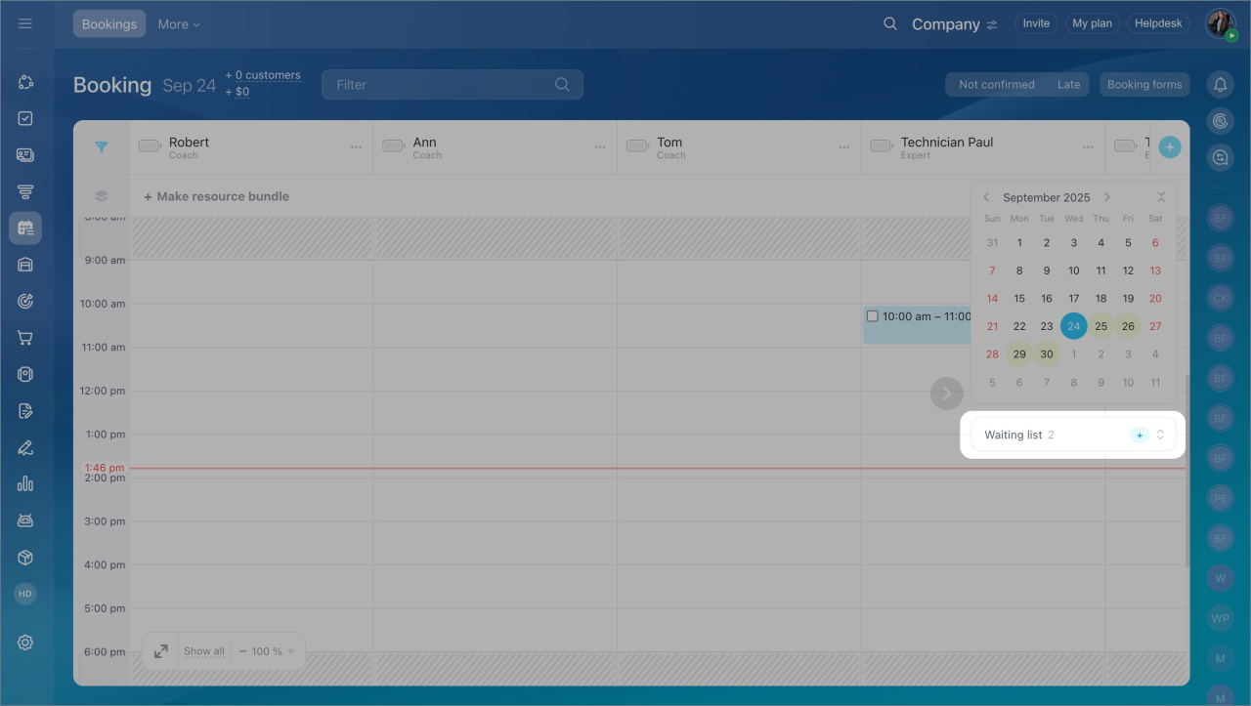Open notifications bell icon
This screenshot has height=706, width=1251.
point(1220,85)
